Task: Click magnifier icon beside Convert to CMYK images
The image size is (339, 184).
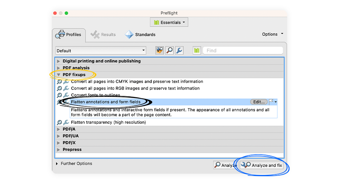Action: [59, 82]
